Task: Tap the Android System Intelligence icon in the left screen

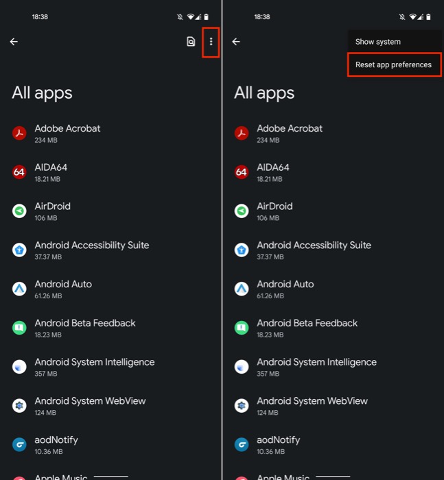Action: [x=19, y=366]
